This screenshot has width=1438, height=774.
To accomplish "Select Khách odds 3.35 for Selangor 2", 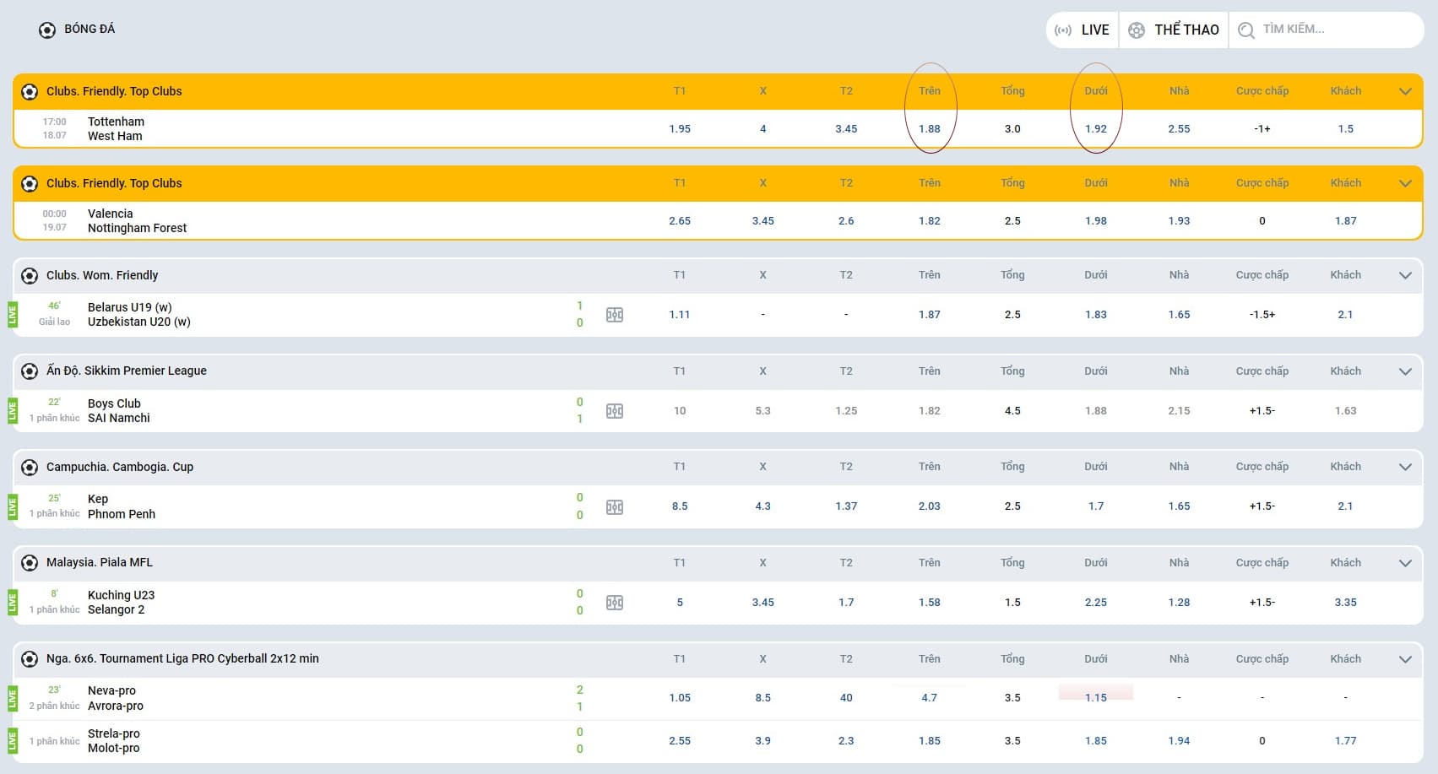I will tap(1346, 603).
